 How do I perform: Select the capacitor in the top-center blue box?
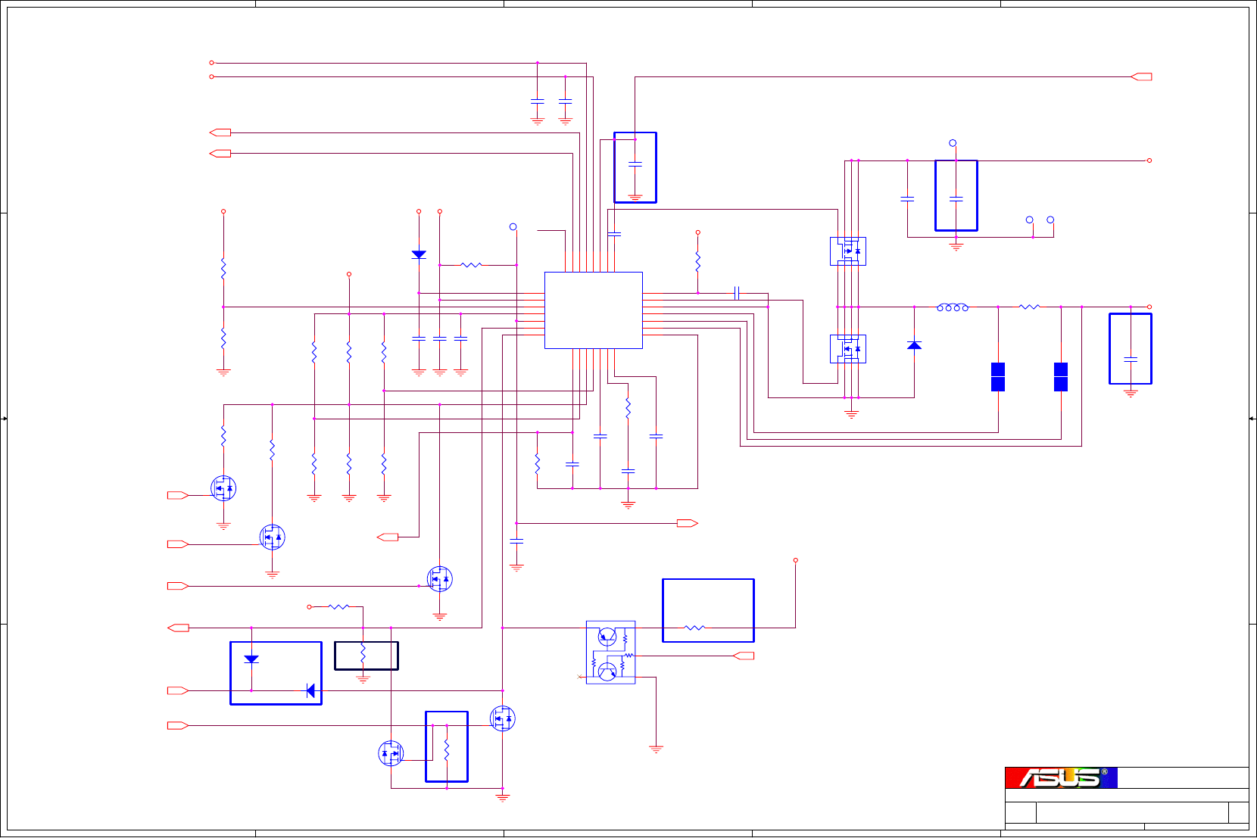[635, 163]
